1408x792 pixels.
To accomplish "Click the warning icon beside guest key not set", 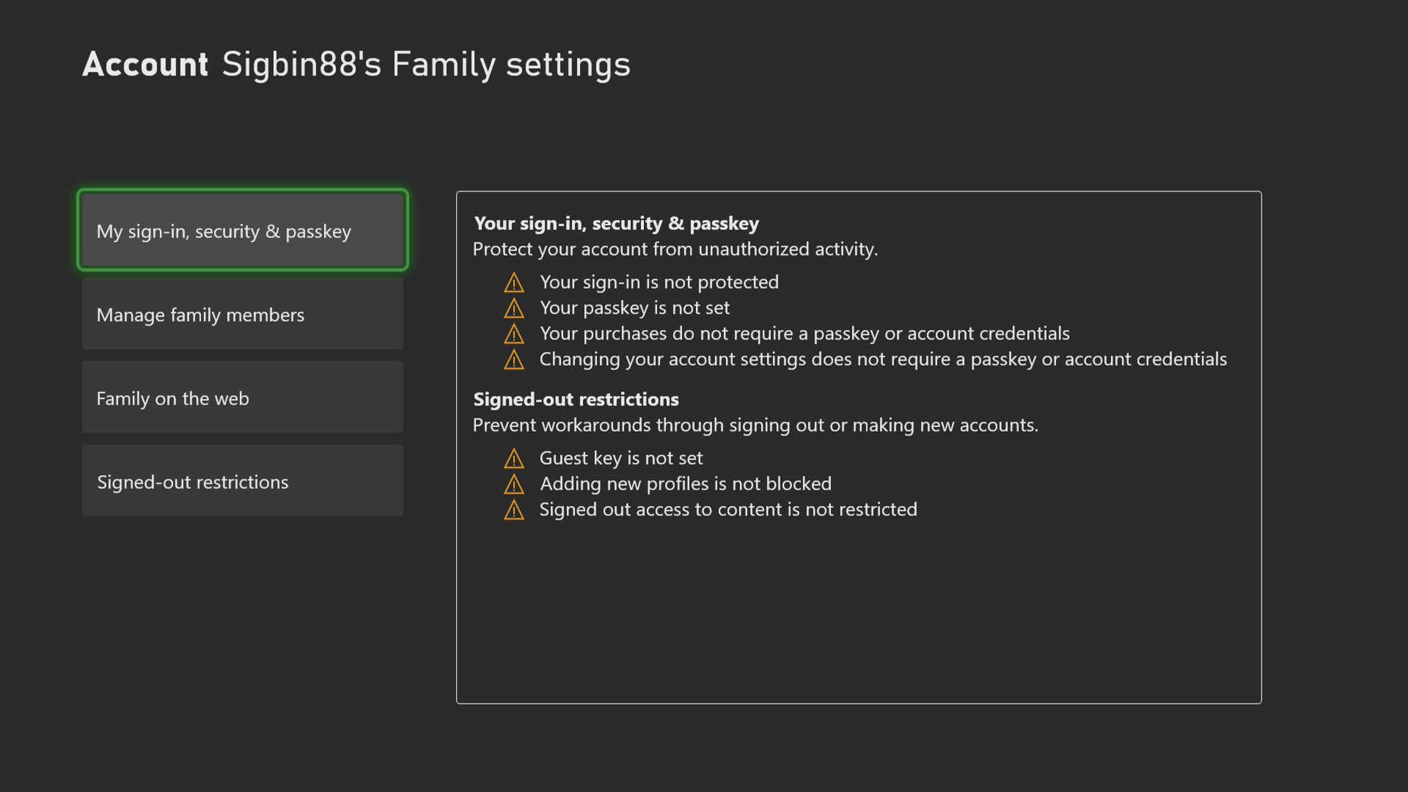I will click(x=514, y=458).
